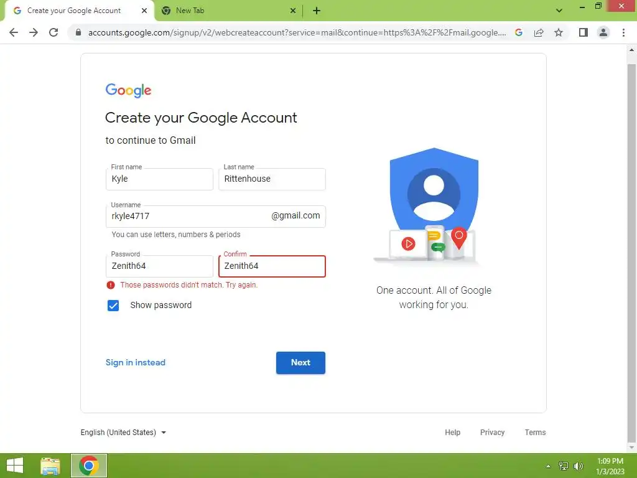Go back to the previous page
The height and width of the screenshot is (478, 637).
coord(14,32)
